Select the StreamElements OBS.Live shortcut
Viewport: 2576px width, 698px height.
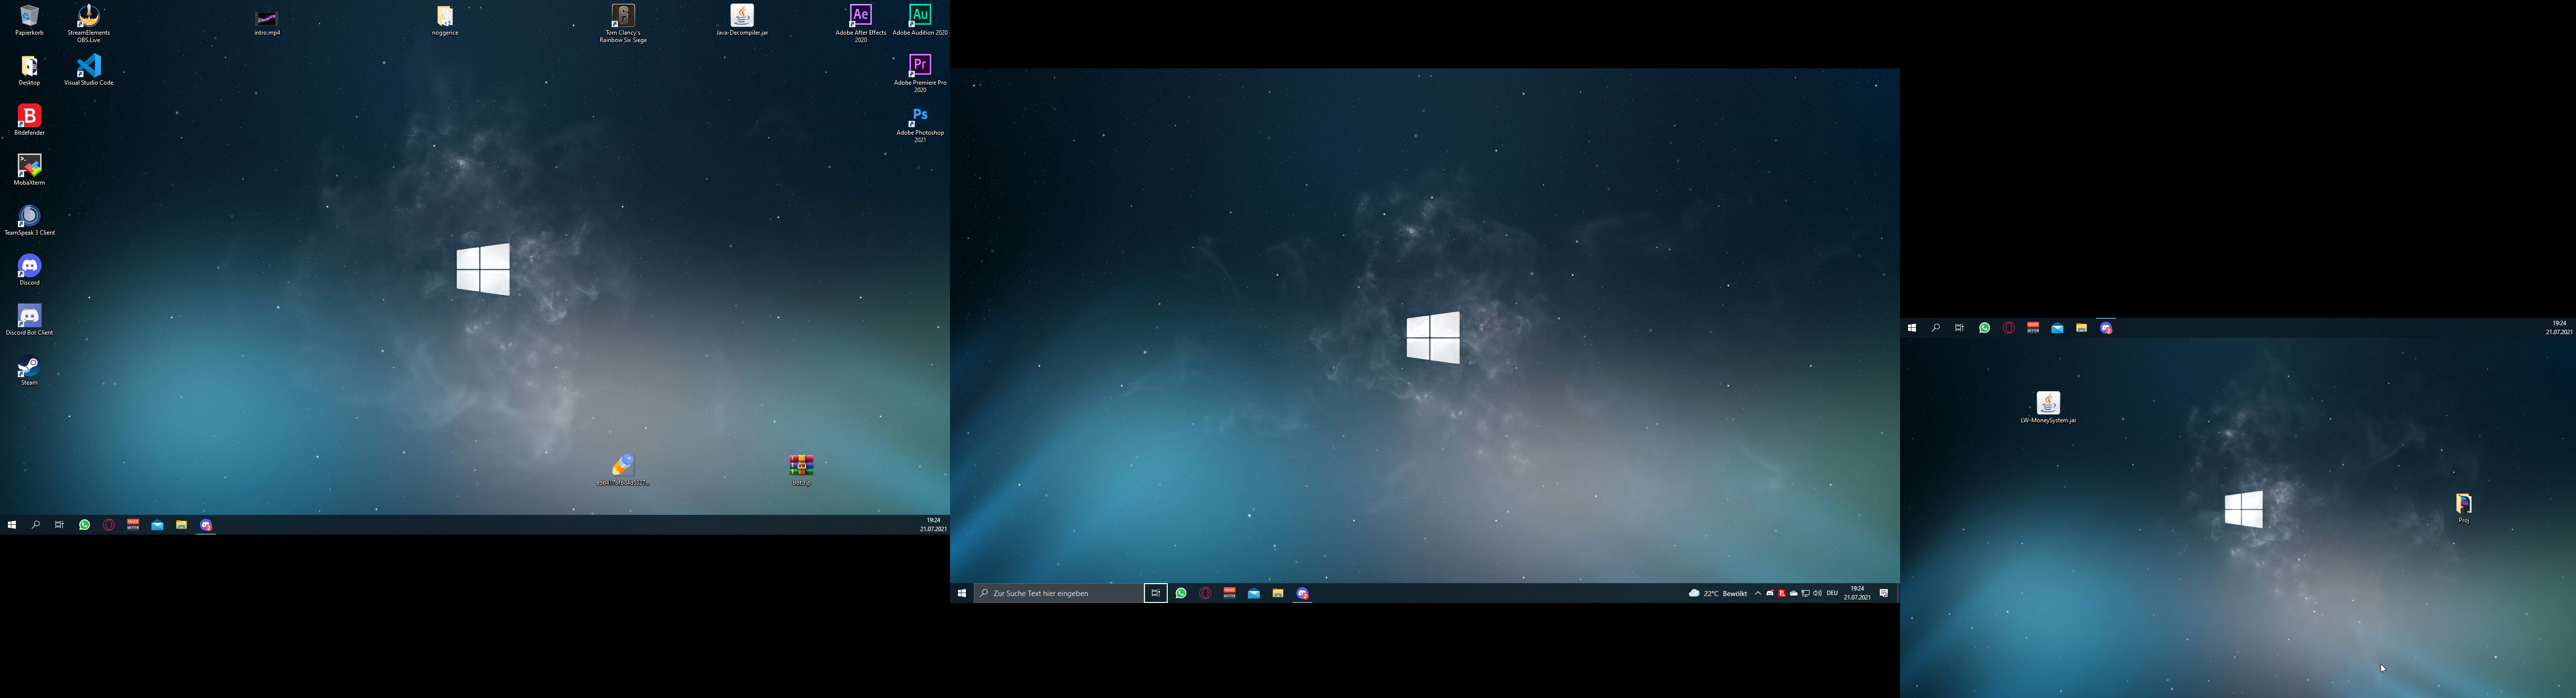(x=89, y=17)
